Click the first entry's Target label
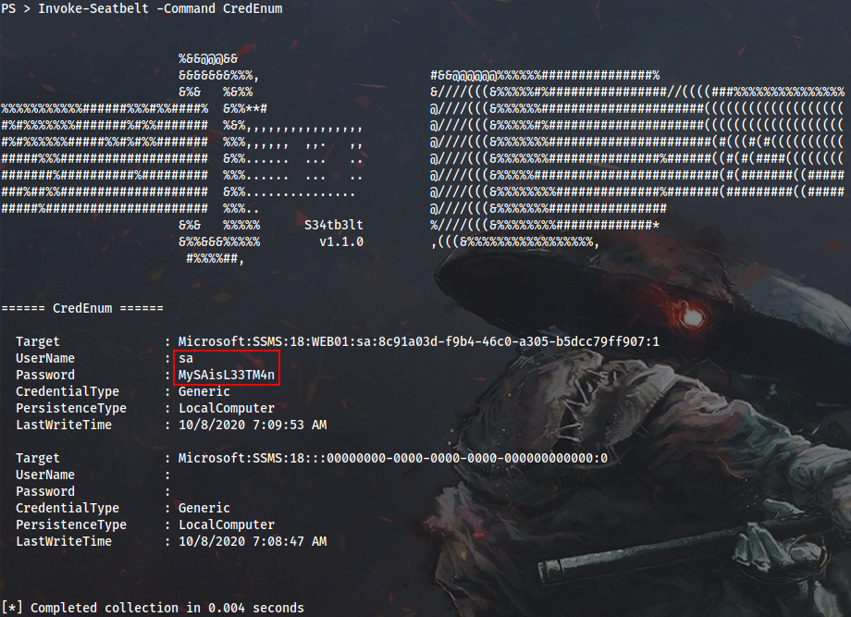851x617 pixels. pos(37,341)
